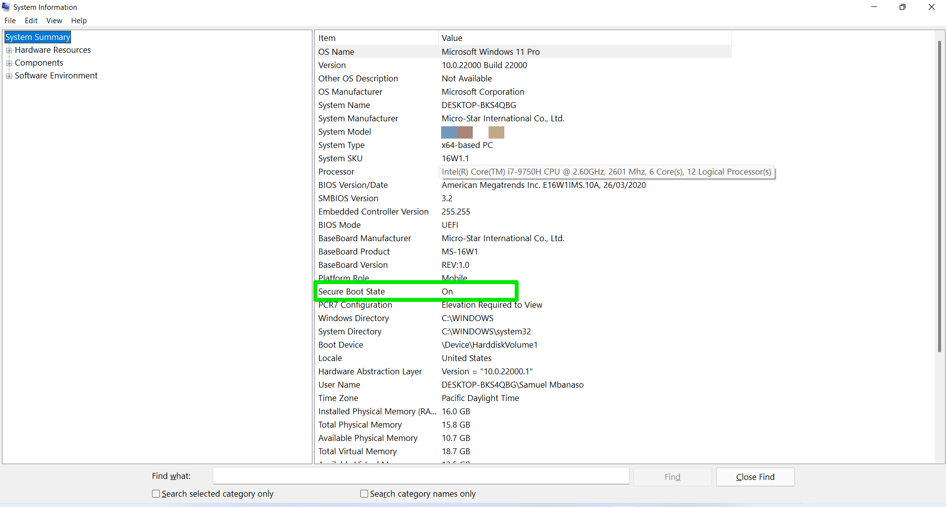
Task: Select the BaseBoard Version row
Action: click(524, 265)
